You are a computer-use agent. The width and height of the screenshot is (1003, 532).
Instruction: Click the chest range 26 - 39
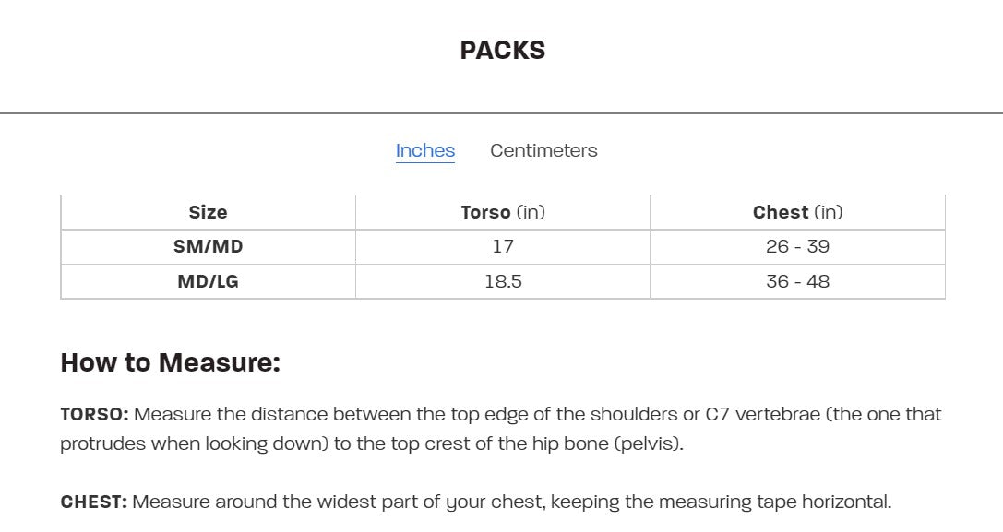(797, 247)
